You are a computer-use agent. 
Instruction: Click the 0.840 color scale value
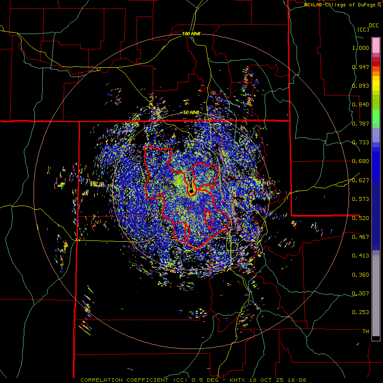point(360,105)
